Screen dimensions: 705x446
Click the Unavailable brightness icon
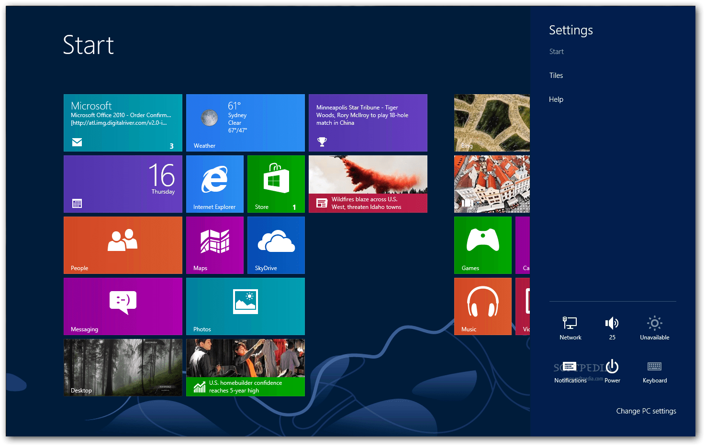coord(655,323)
